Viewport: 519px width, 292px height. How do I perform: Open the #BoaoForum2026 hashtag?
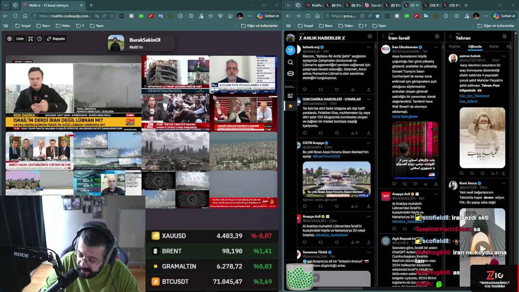coord(326,157)
